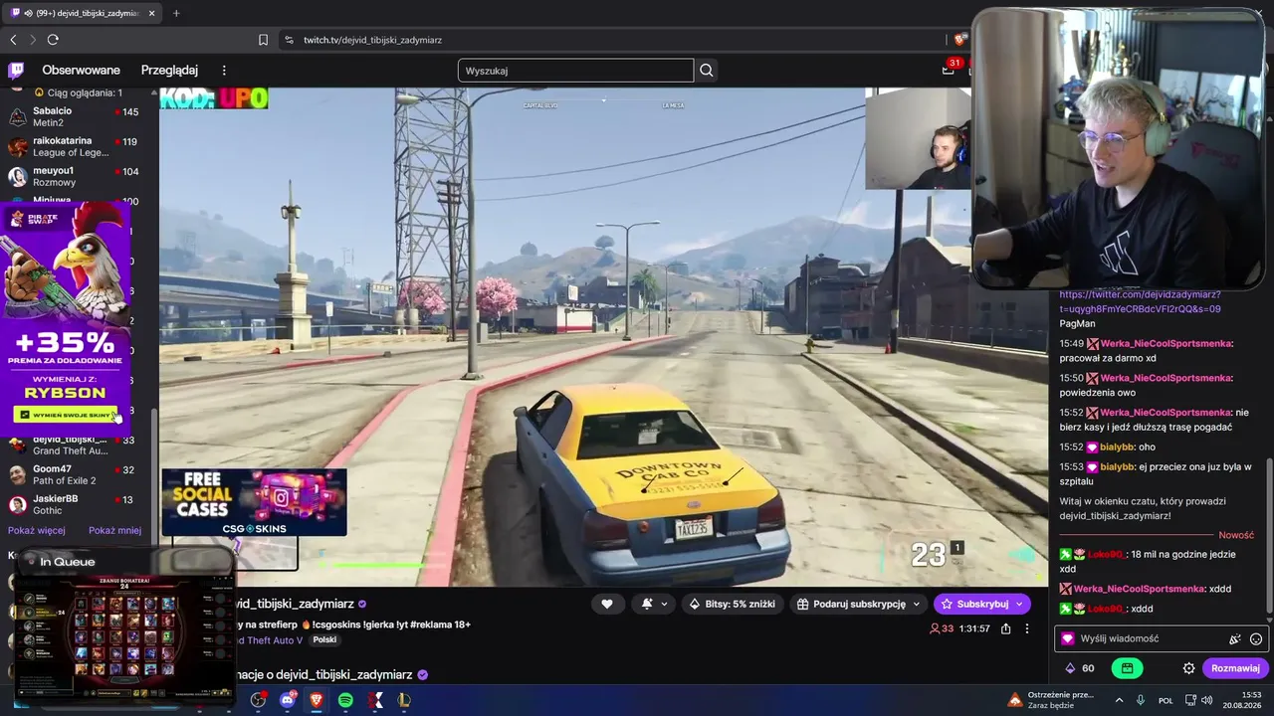
Task: Show hidden system tray icons
Action: 1119,700
